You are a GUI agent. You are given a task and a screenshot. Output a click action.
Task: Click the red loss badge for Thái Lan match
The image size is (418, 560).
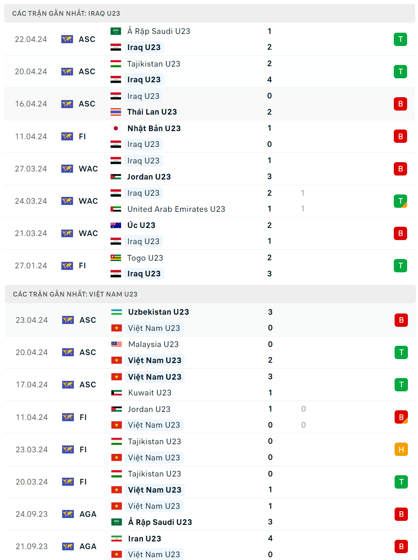400,104
